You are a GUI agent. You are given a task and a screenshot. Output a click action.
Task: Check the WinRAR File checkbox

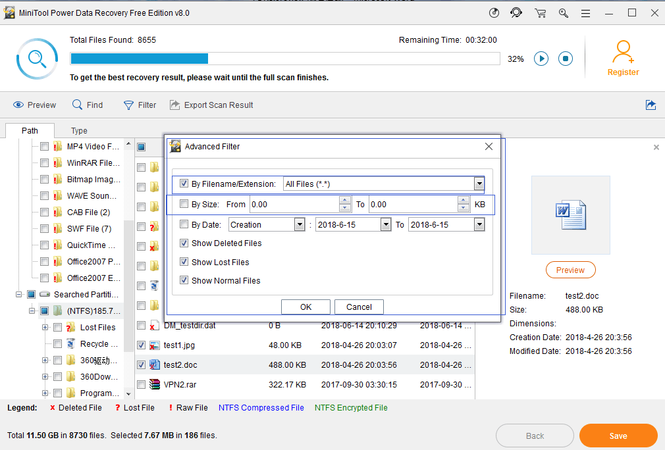point(44,162)
